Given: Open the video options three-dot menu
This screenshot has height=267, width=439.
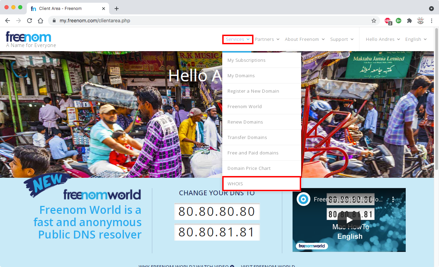Looking at the screenshot, I should click(x=393, y=199).
